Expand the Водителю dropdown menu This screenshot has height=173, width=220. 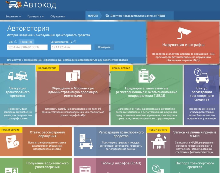tap(13, 16)
